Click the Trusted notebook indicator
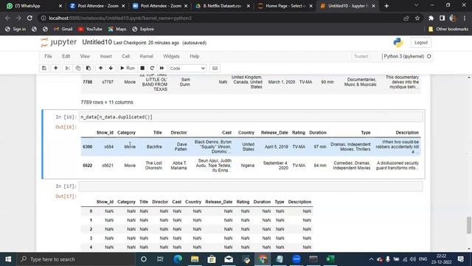 (361, 56)
